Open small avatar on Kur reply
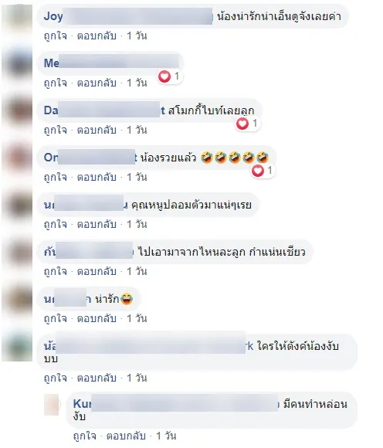The height and width of the screenshot is (448, 383). point(52,405)
